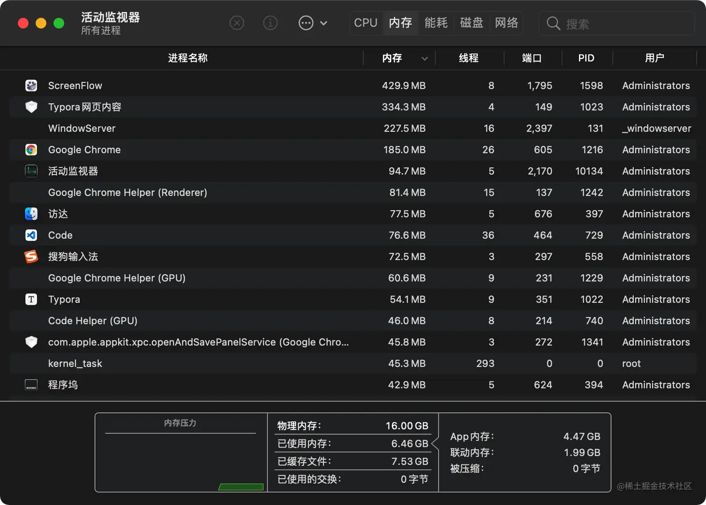The image size is (706, 505).
Task: Sort by 进程名称 column header
Action: pos(188,58)
